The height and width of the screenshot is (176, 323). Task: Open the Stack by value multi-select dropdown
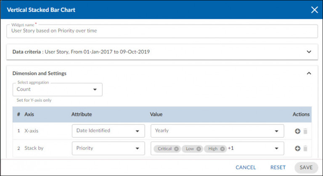[x=276, y=148]
